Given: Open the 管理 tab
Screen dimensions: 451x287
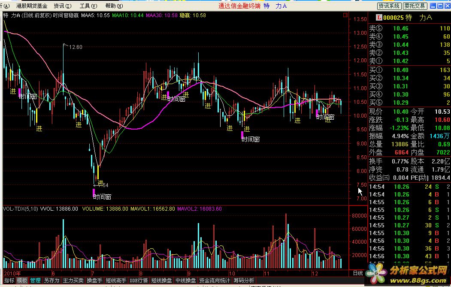Looking at the screenshot, I should pos(35,281).
